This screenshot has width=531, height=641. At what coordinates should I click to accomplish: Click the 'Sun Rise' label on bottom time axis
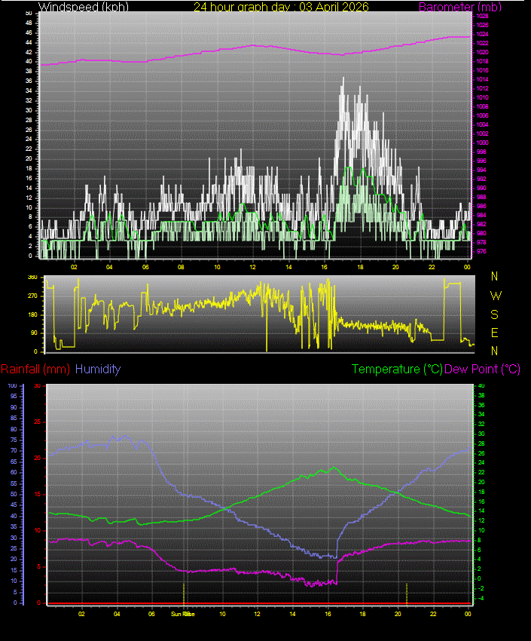(x=182, y=614)
